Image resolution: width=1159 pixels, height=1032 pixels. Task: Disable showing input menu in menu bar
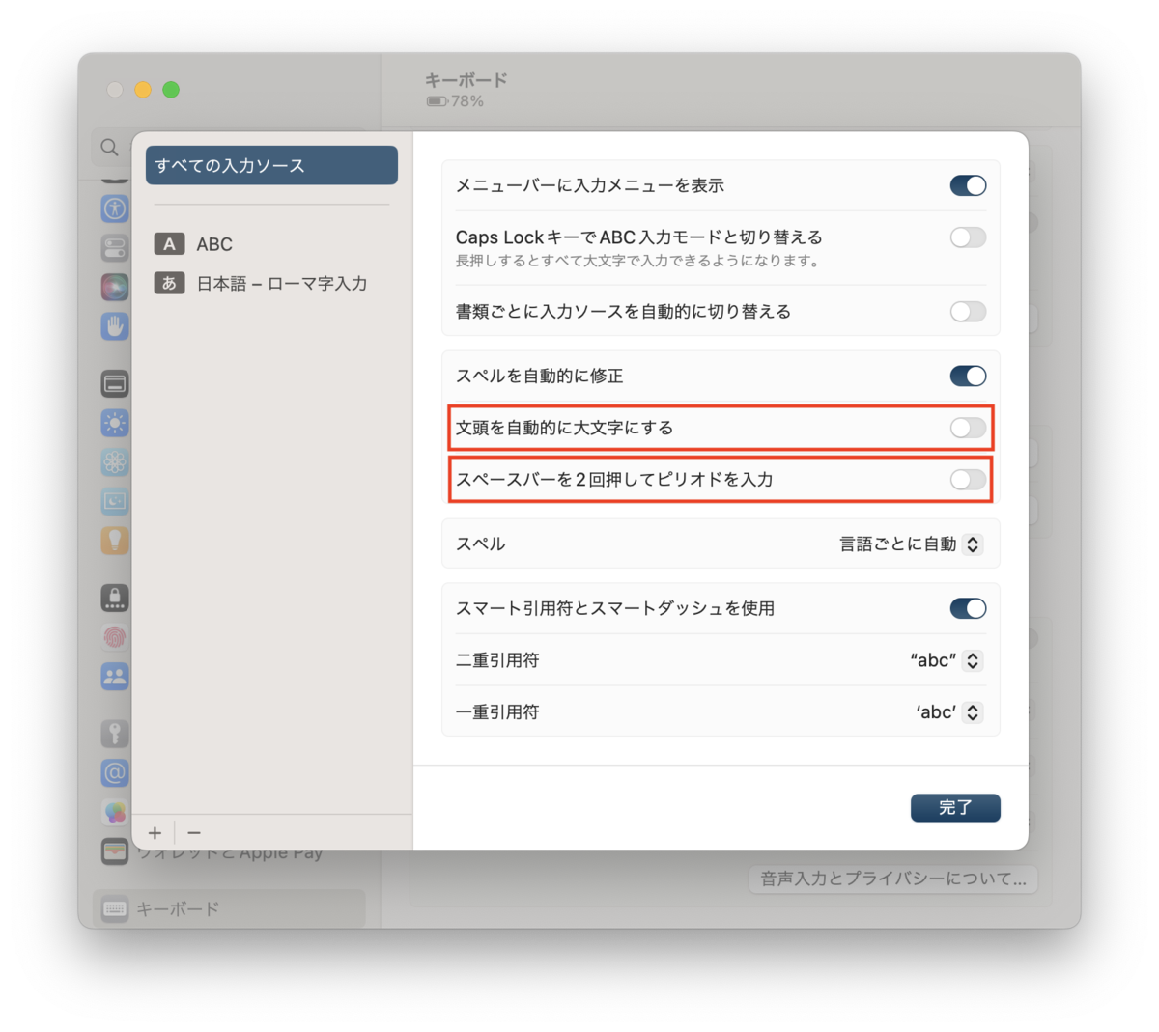968,185
